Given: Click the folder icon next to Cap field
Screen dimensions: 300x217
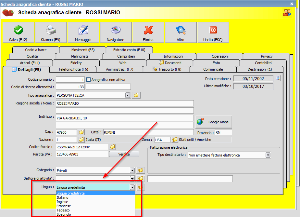Looking at the screenshot, I should tap(81, 132).
